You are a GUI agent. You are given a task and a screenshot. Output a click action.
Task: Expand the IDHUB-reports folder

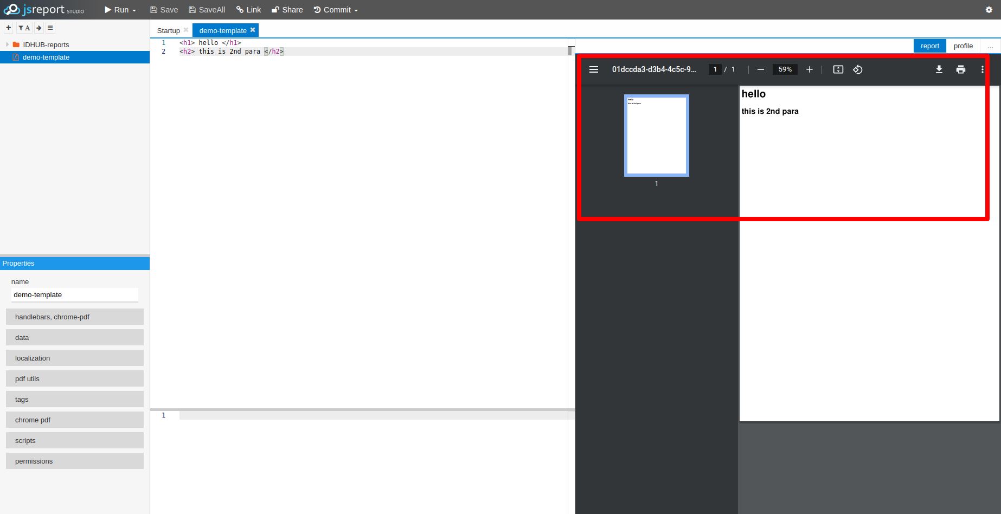[7, 44]
